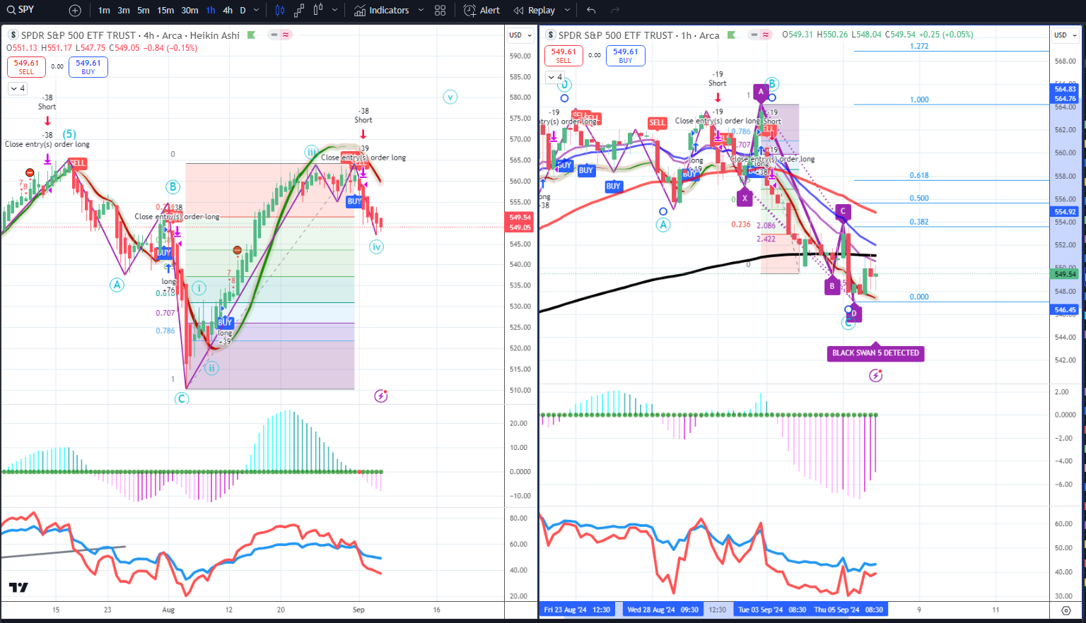The image size is (1086, 623).
Task: Click the SELL 549.61 button on 1h chart
Action: (x=564, y=56)
